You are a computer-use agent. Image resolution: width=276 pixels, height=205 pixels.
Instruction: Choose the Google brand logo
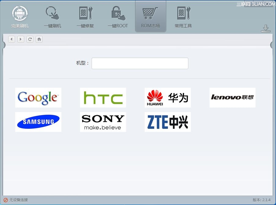pos(38,98)
